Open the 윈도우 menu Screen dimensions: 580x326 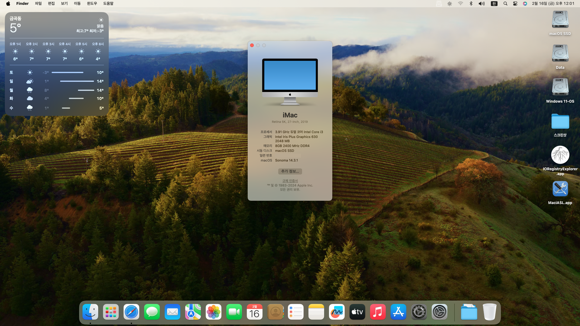[x=92, y=4]
